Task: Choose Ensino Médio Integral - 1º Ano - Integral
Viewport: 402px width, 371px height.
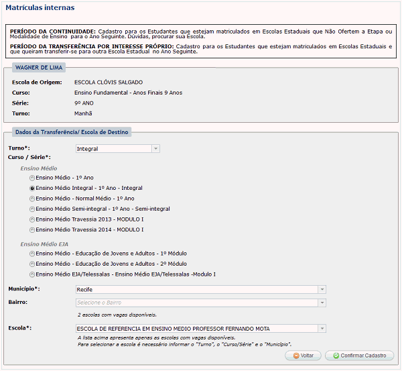Action: 32,189
